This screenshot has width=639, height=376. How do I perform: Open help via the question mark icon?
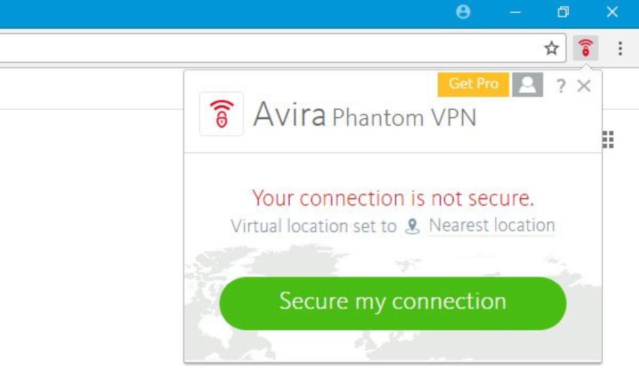point(560,86)
